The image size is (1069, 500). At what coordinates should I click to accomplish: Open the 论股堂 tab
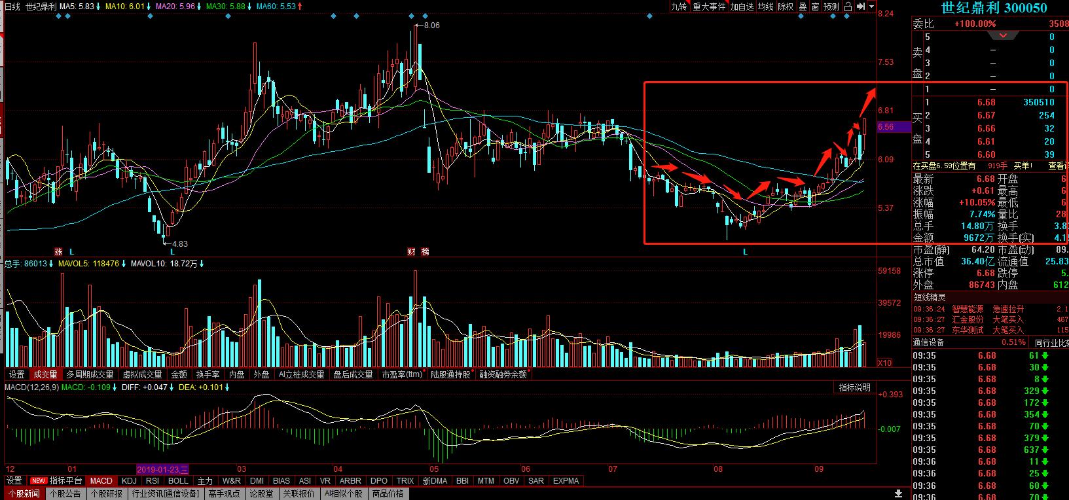pyautogui.click(x=261, y=493)
